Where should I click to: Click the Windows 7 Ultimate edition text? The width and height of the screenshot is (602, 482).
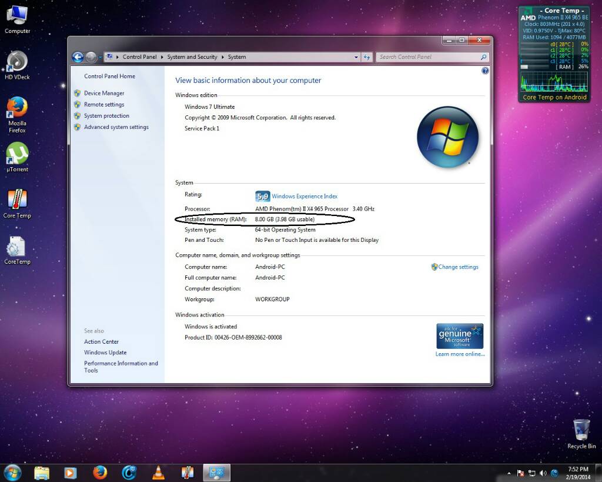coord(210,107)
